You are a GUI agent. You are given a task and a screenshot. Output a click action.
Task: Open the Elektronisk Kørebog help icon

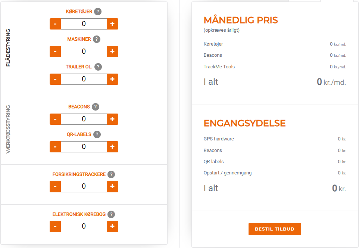pos(111,214)
